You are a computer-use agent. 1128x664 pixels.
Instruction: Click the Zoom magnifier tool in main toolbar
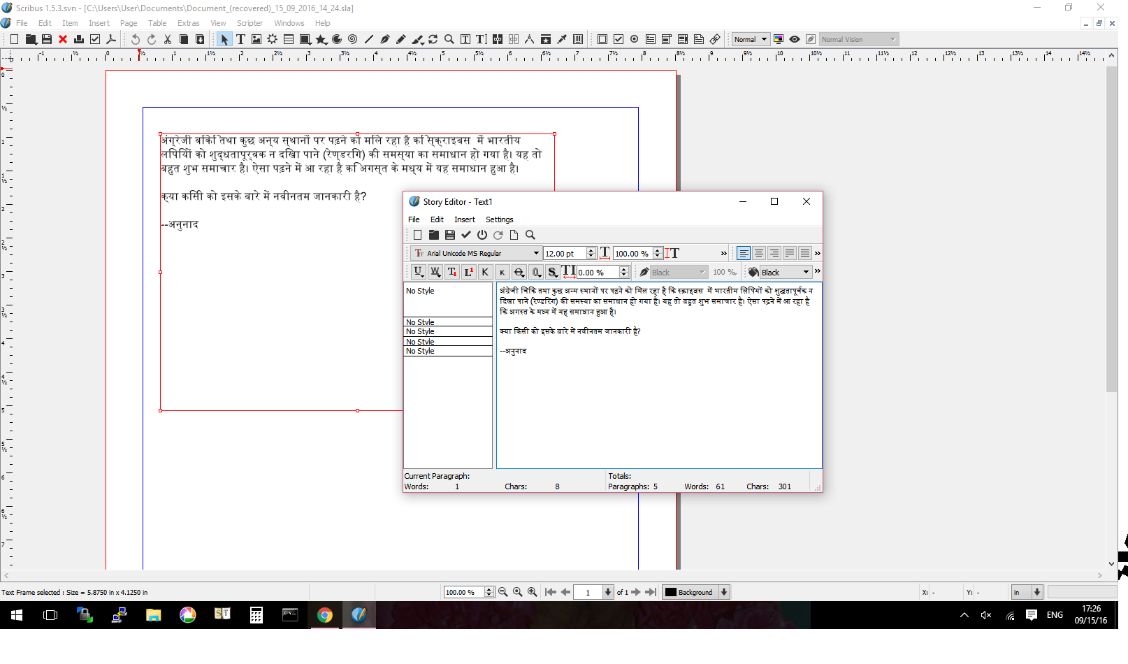tap(449, 39)
